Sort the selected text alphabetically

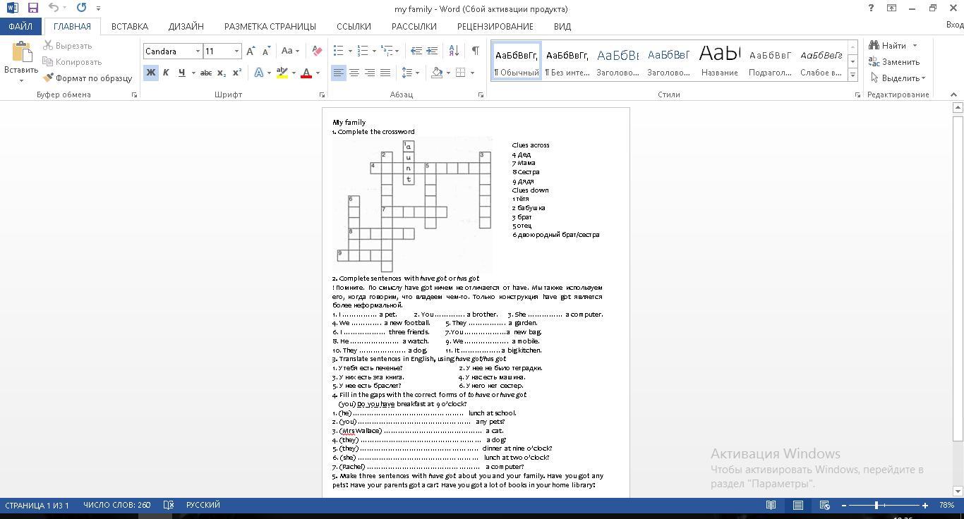click(x=454, y=51)
